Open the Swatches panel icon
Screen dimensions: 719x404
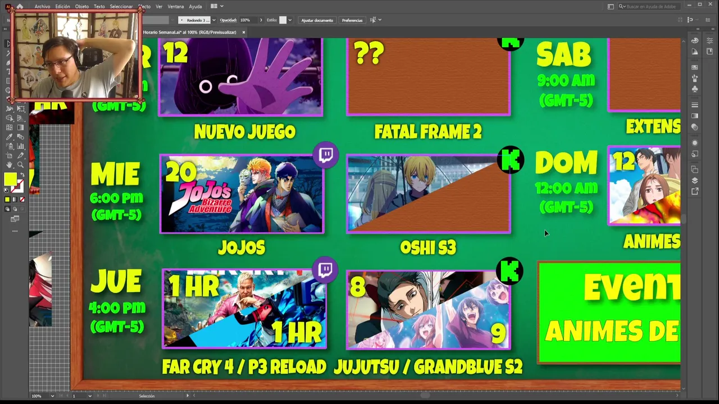[695, 67]
